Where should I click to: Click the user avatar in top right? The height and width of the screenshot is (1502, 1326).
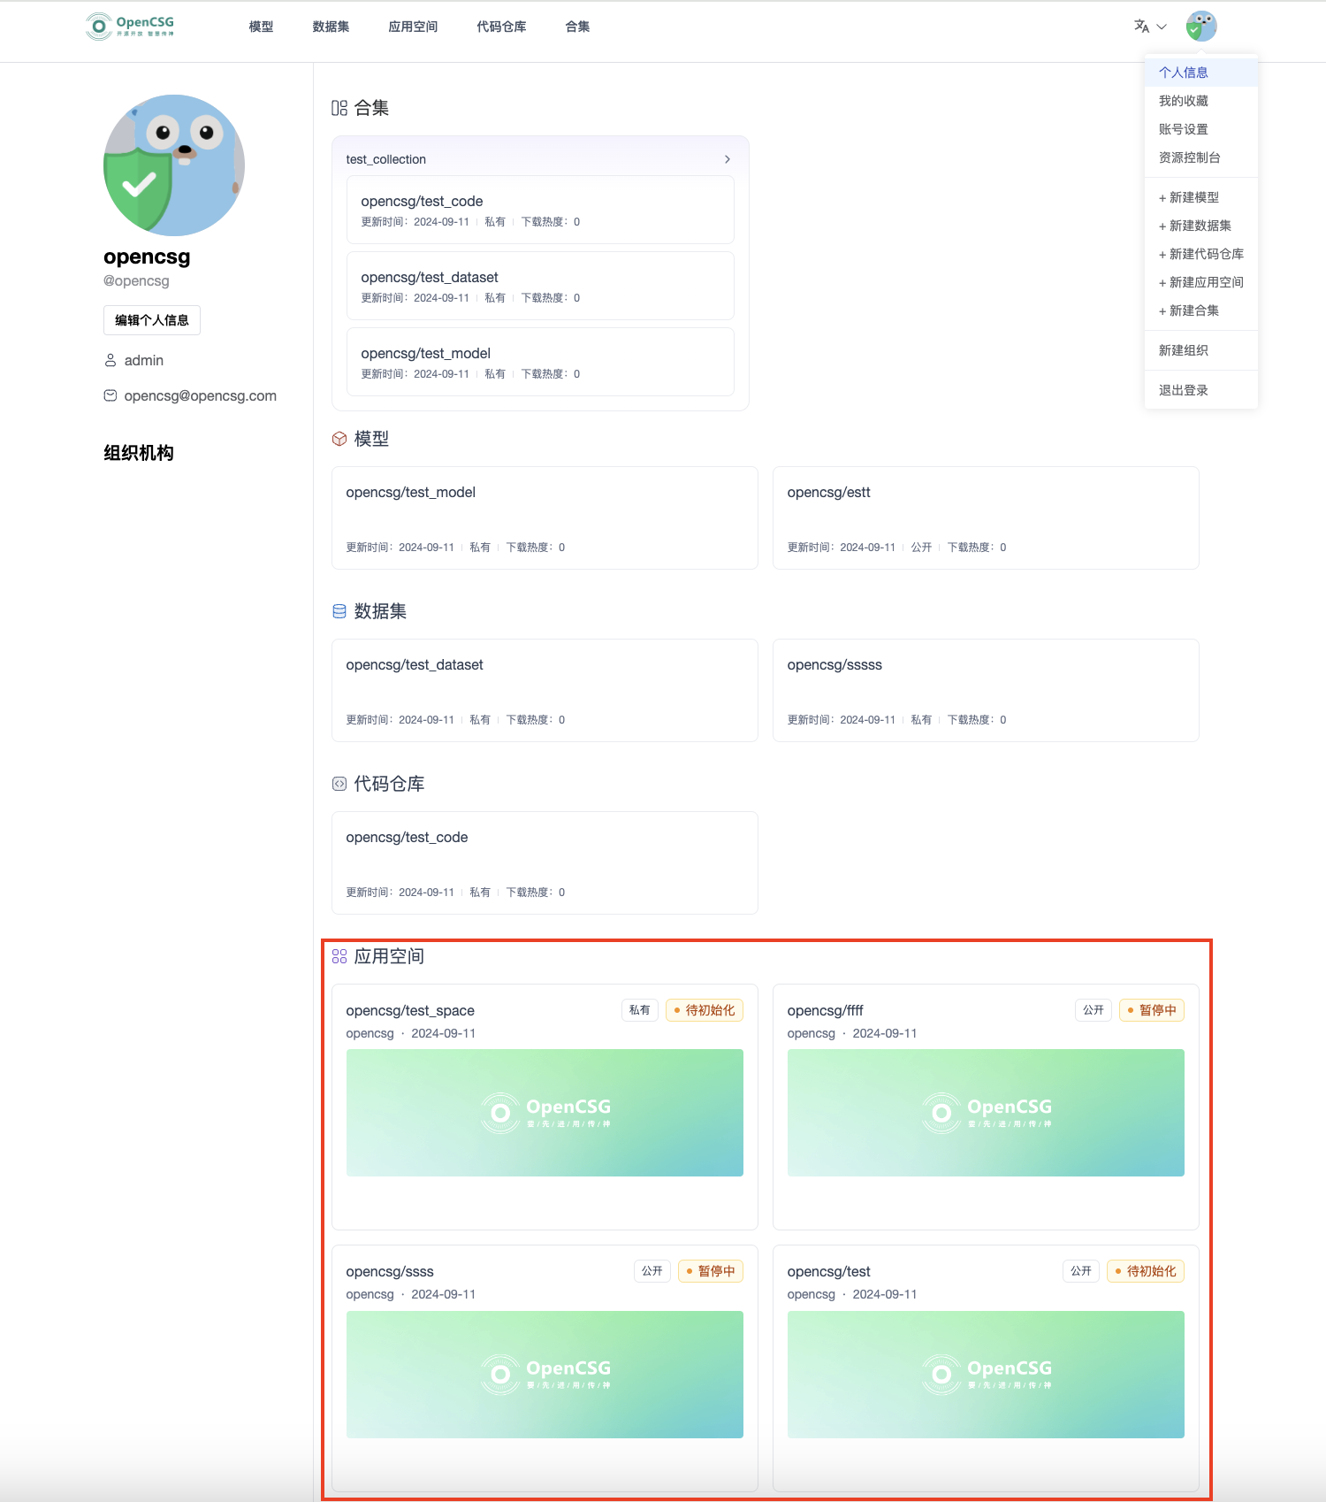tap(1200, 27)
